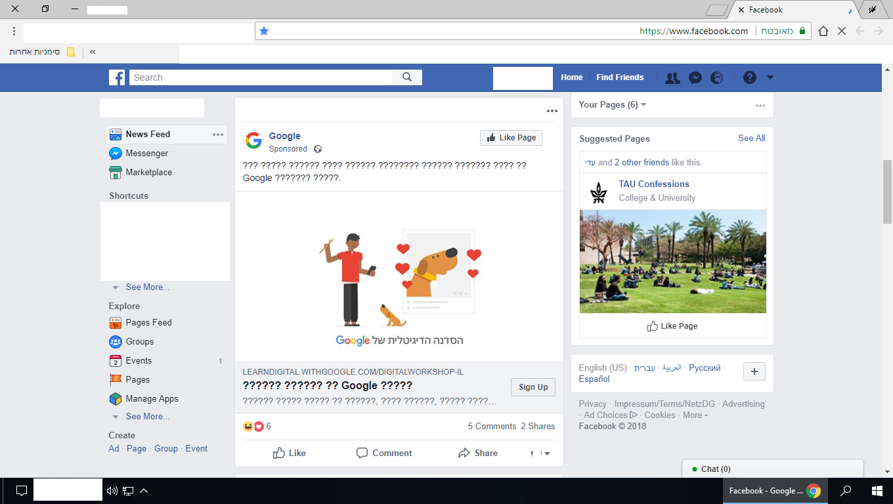Click Find Friends in top navigation
This screenshot has height=504, width=893.
tap(620, 77)
